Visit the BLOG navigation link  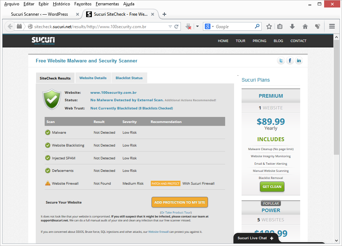(x=278, y=41)
